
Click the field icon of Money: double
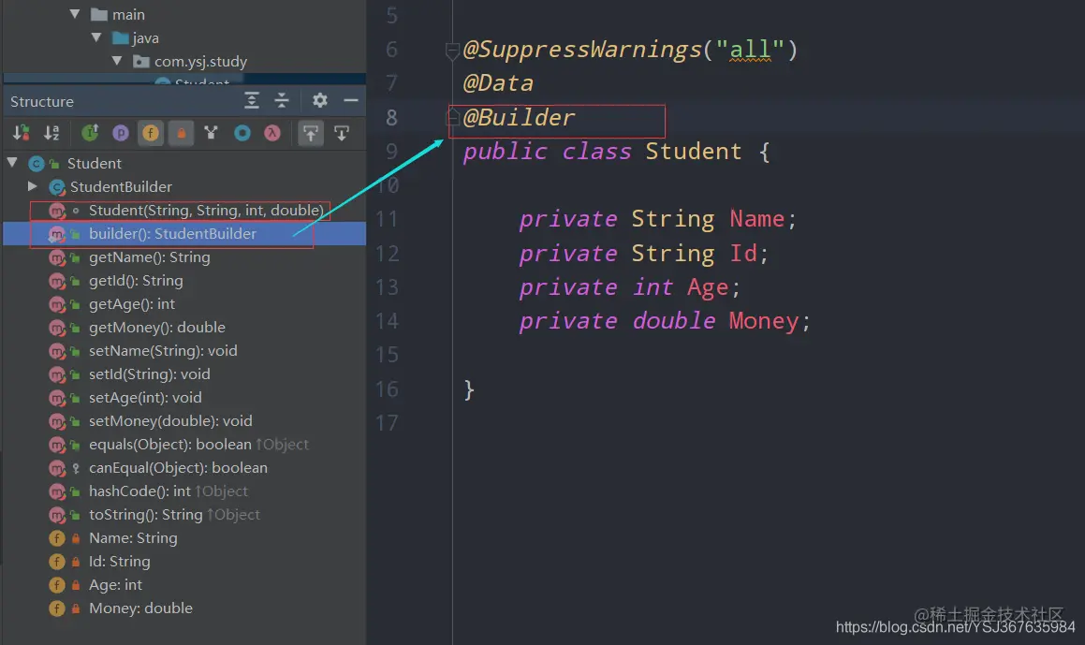pos(57,608)
